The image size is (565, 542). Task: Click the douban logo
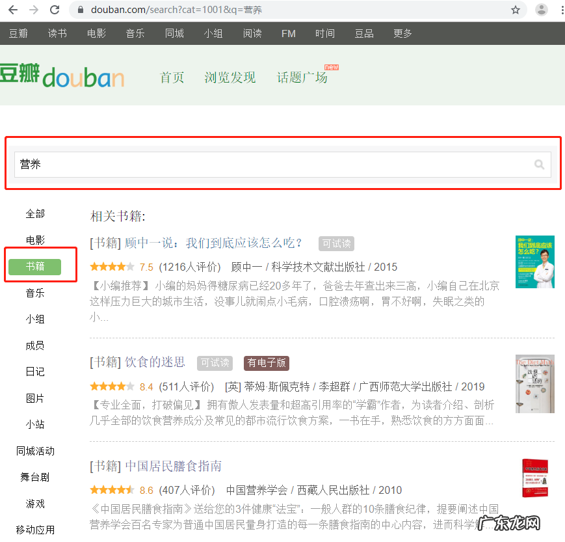(x=62, y=77)
